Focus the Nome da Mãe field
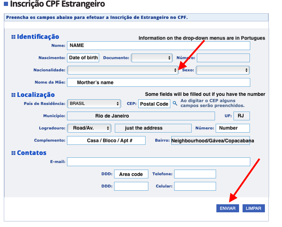282x227 pixels. coord(158,83)
